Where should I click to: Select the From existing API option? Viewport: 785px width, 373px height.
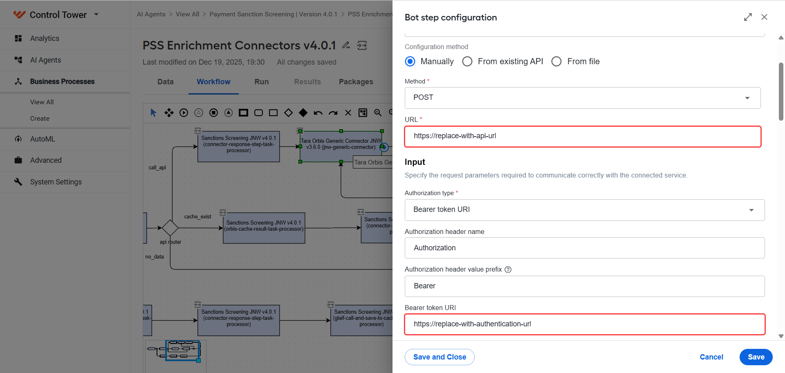tap(467, 61)
